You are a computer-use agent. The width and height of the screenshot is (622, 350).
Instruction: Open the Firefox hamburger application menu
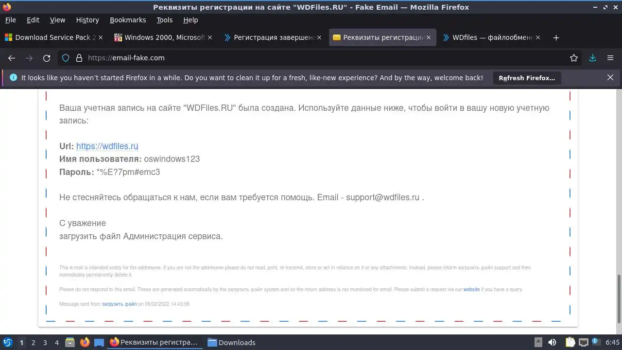610,58
